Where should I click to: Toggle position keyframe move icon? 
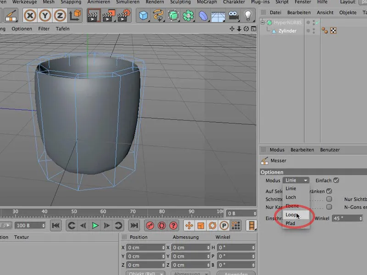pyautogui.click(x=189, y=225)
